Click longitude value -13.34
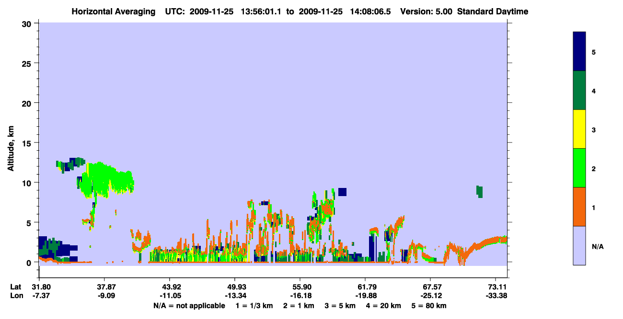 point(235,295)
